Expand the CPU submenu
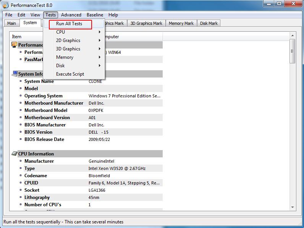This screenshot has width=304, height=228. [x=74, y=32]
